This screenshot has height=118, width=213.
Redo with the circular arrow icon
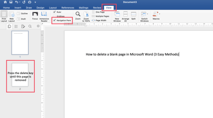24,2
